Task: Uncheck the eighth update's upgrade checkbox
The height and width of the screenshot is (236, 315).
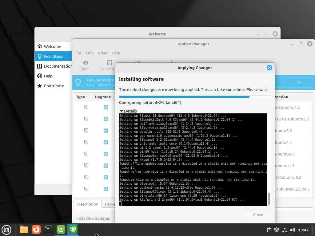Action: pyautogui.click(x=106, y=189)
